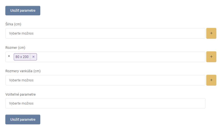Viewport: 220px width, 133px height.
Task: Click the plus icon beside Rozmer field
Action: 211,57
